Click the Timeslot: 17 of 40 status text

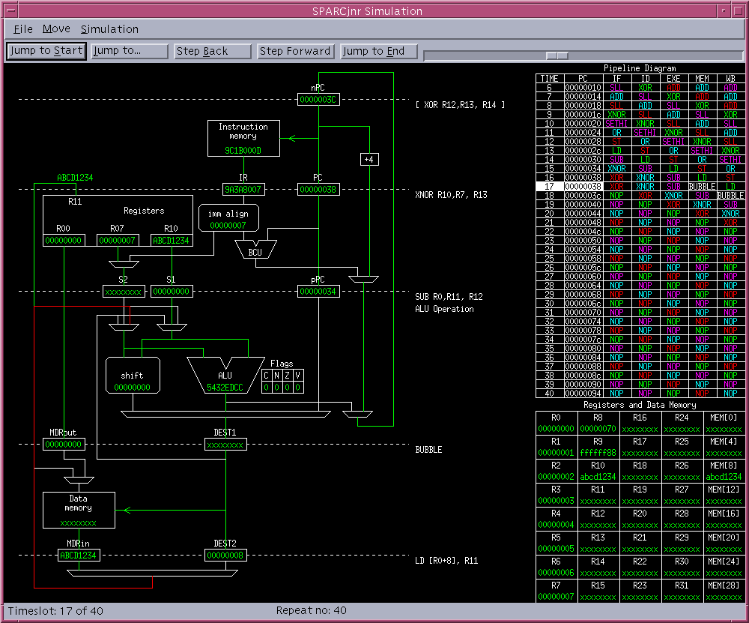click(x=55, y=611)
